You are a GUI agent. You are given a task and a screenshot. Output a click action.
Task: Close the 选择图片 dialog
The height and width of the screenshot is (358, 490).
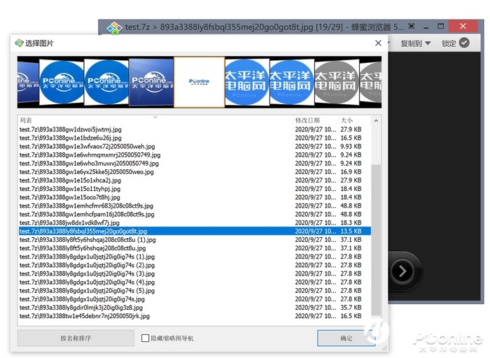(x=378, y=43)
